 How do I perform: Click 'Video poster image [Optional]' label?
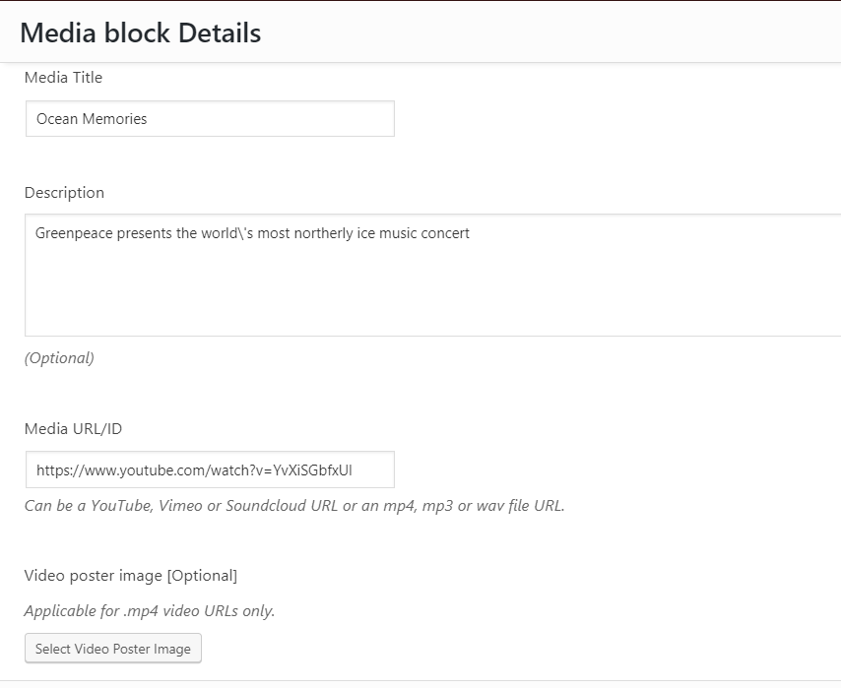131,576
